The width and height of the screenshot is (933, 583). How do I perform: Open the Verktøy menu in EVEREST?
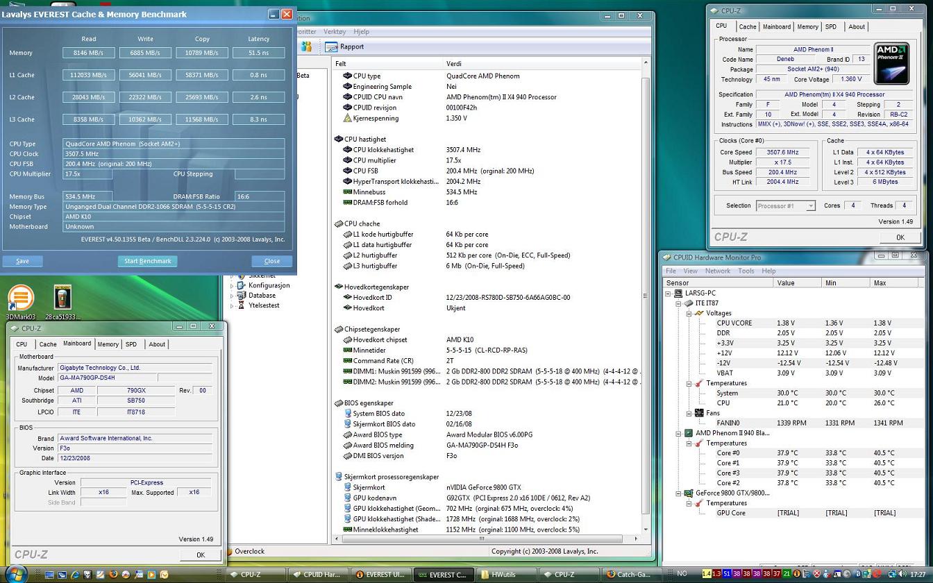[x=335, y=32]
